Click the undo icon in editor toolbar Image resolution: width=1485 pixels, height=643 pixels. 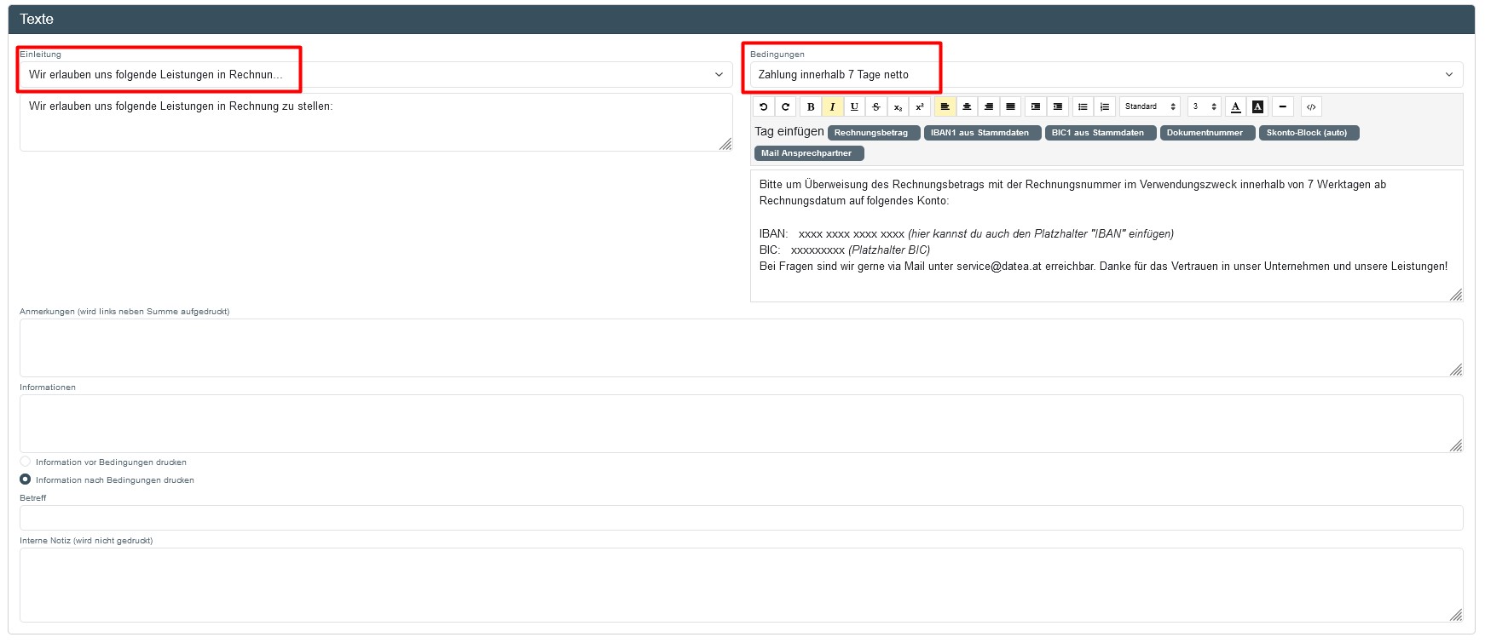[764, 106]
